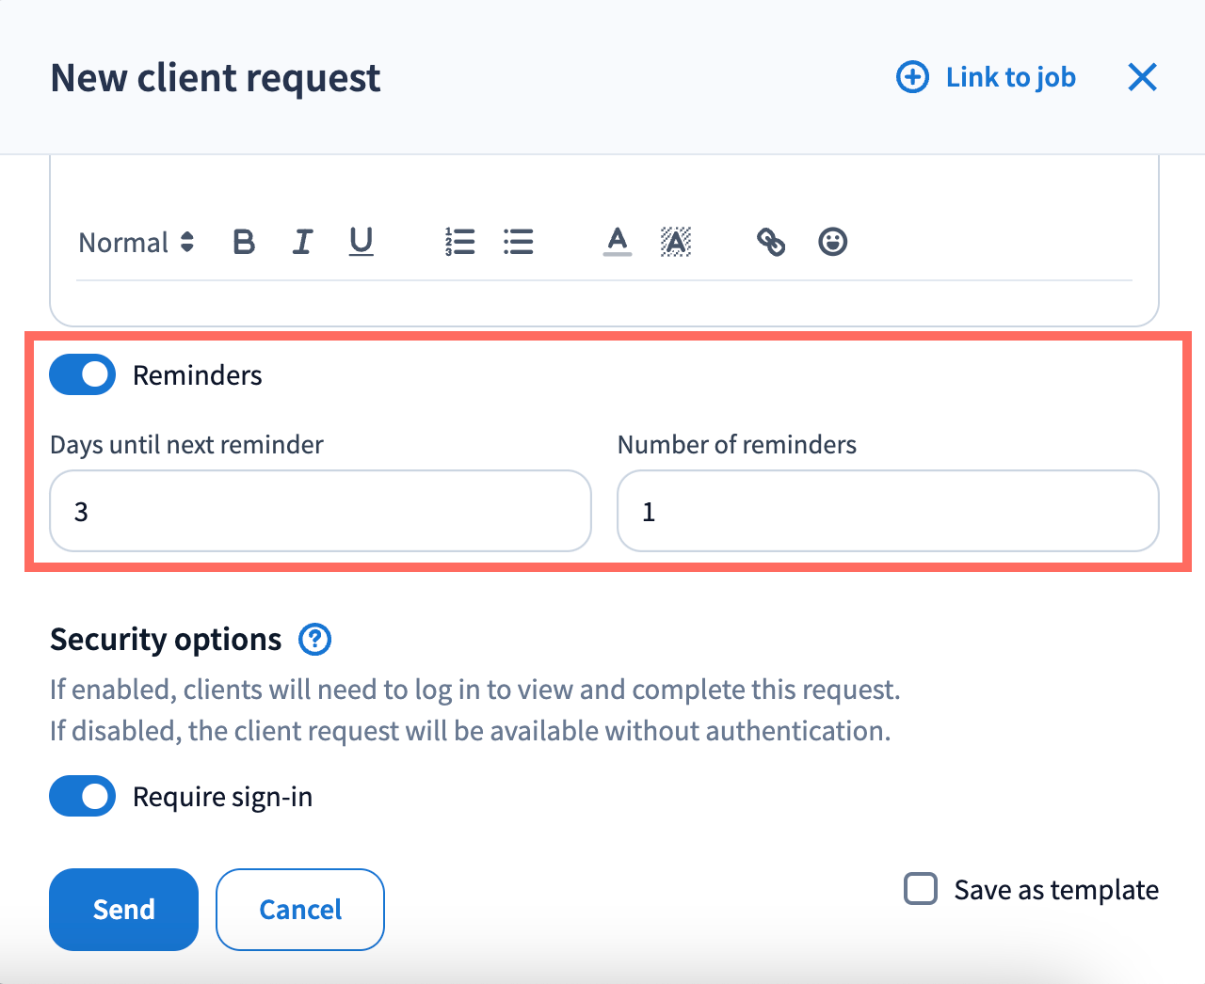
Task: Turn off Require sign-in switch
Action: coord(83,796)
